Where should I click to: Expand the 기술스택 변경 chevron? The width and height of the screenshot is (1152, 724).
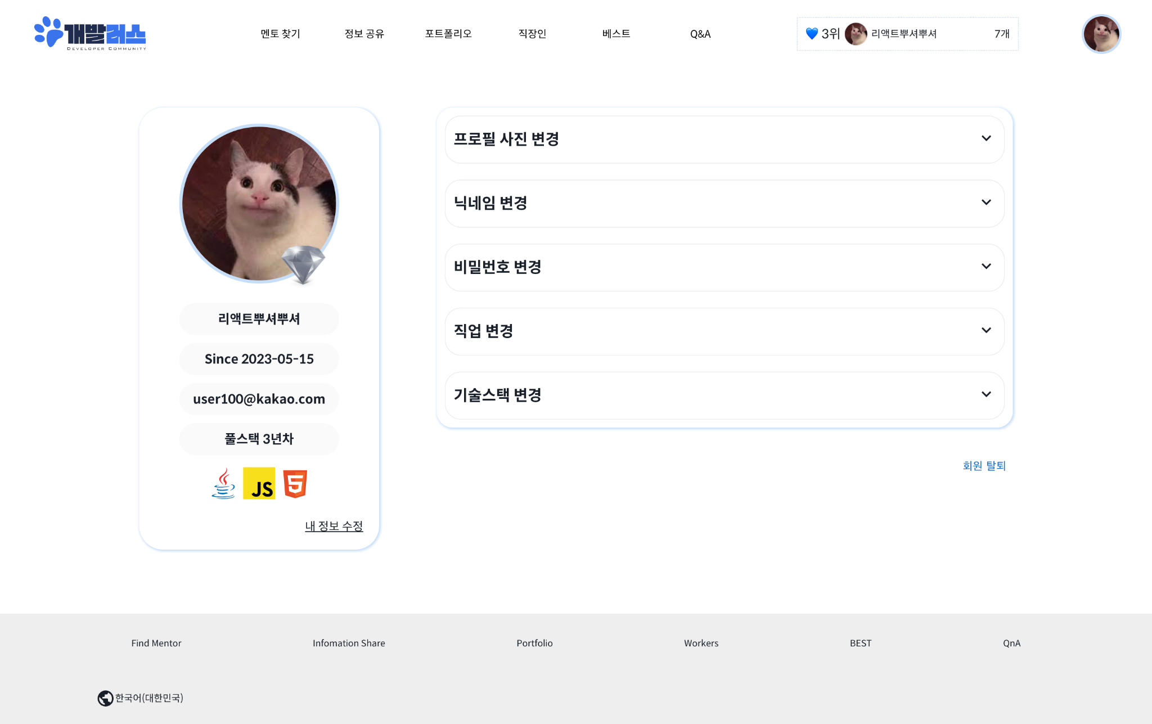(985, 394)
